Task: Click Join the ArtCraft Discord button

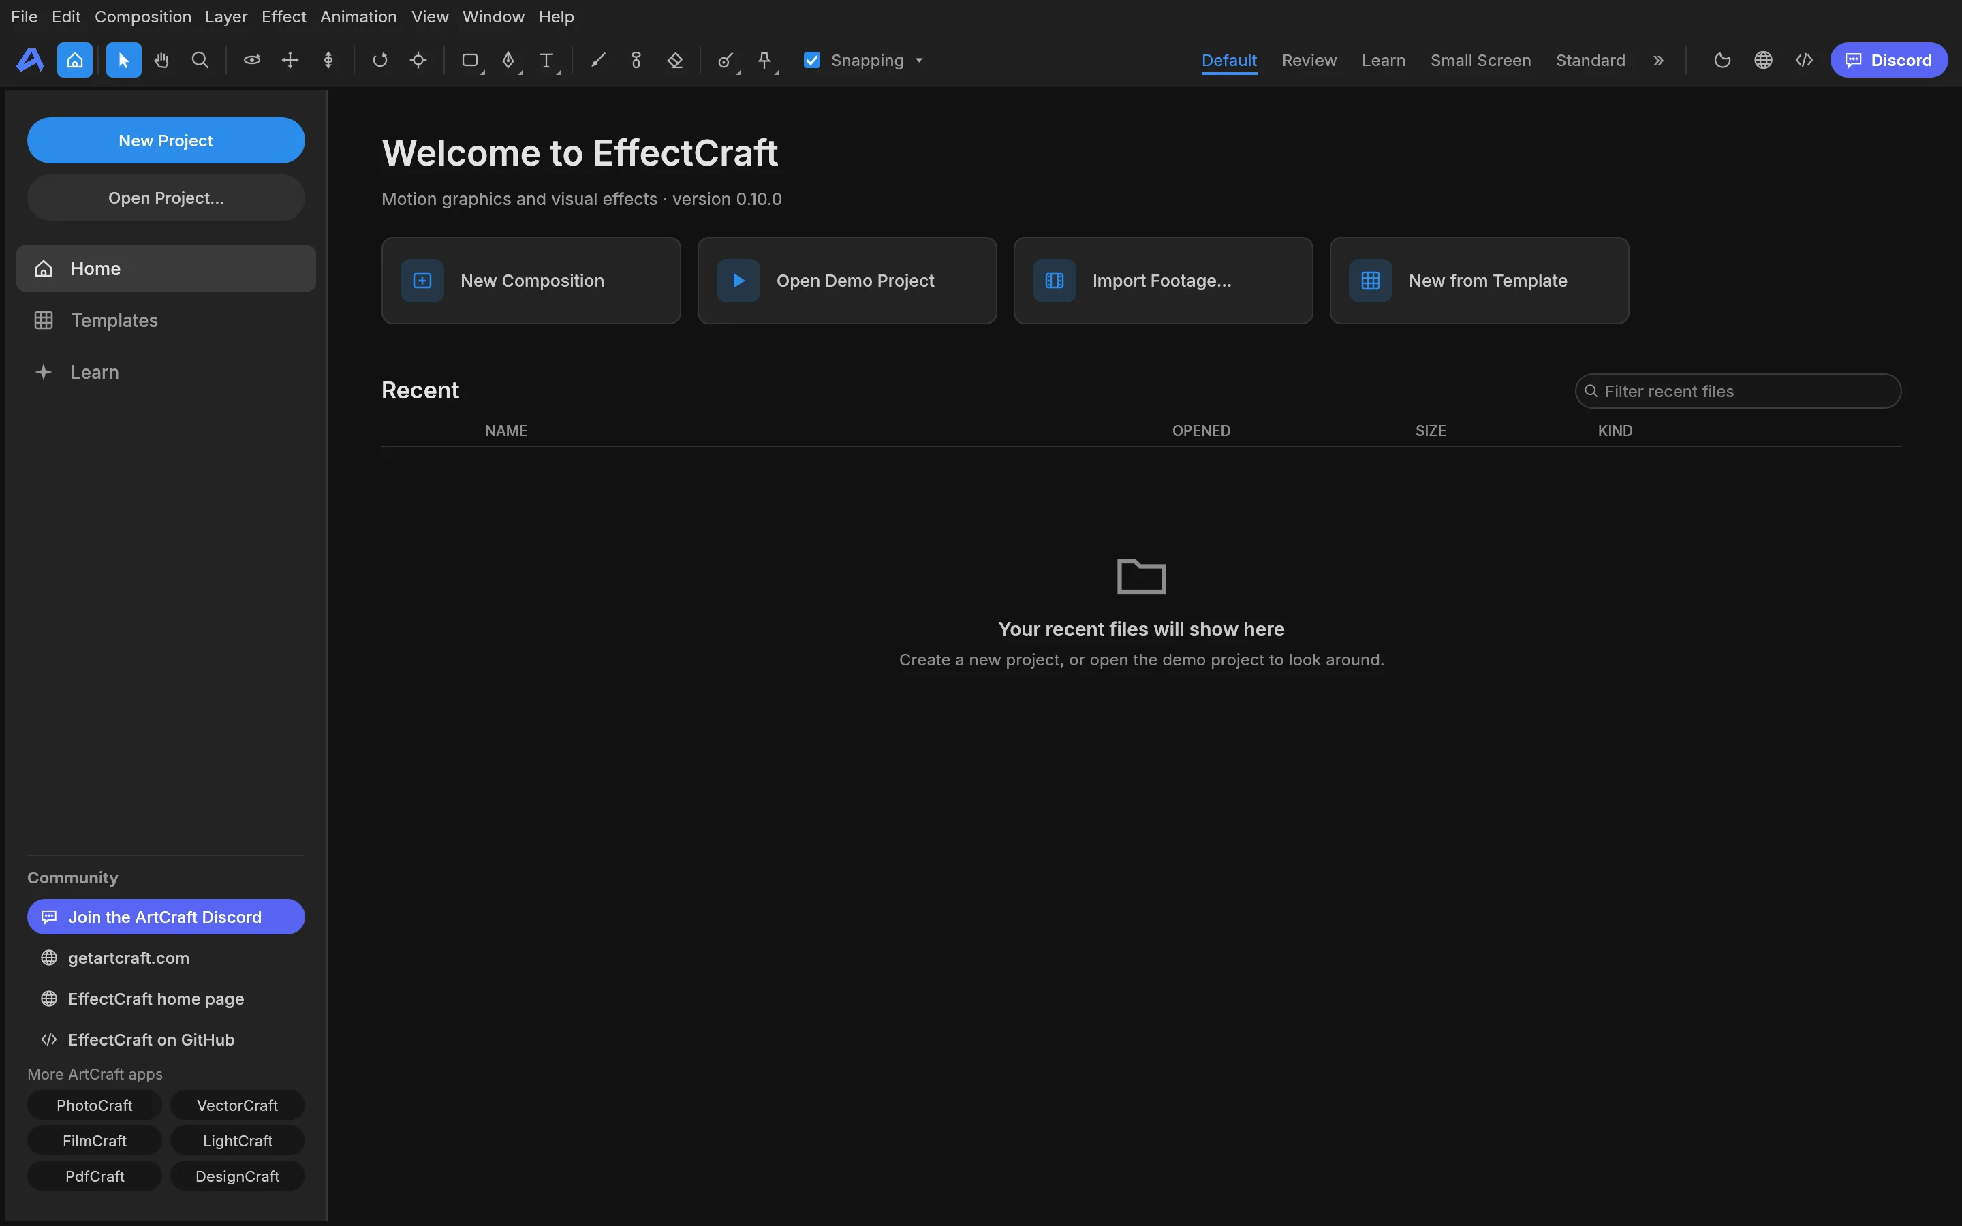Action: [166, 917]
